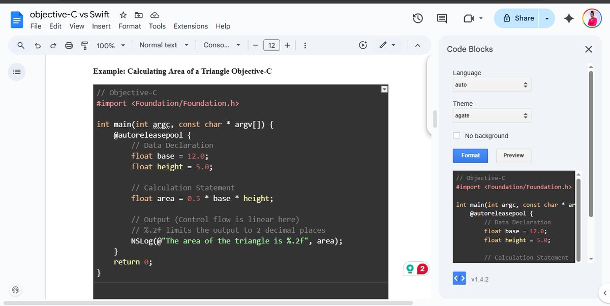Open the three-dot more toolbar options

[305, 45]
